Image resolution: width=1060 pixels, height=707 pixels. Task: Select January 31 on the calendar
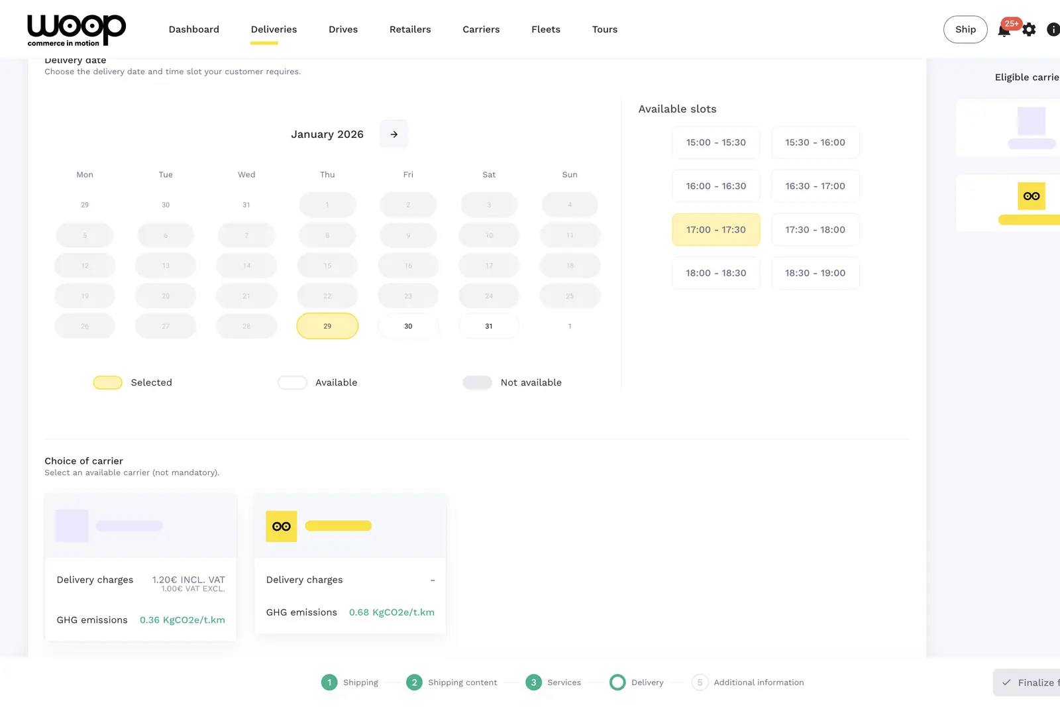point(489,326)
